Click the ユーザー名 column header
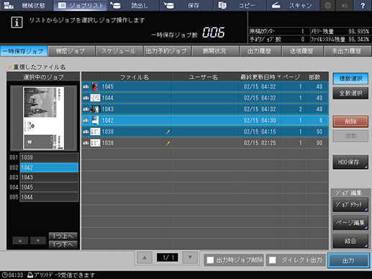Image resolution: width=372 pixels, height=279 pixels. 204,77
